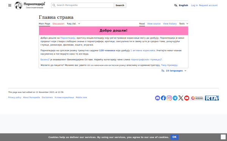Screen dimensions: 227x141
Task: Expand the 23 languages dropdown
Action: [x=174, y=71]
